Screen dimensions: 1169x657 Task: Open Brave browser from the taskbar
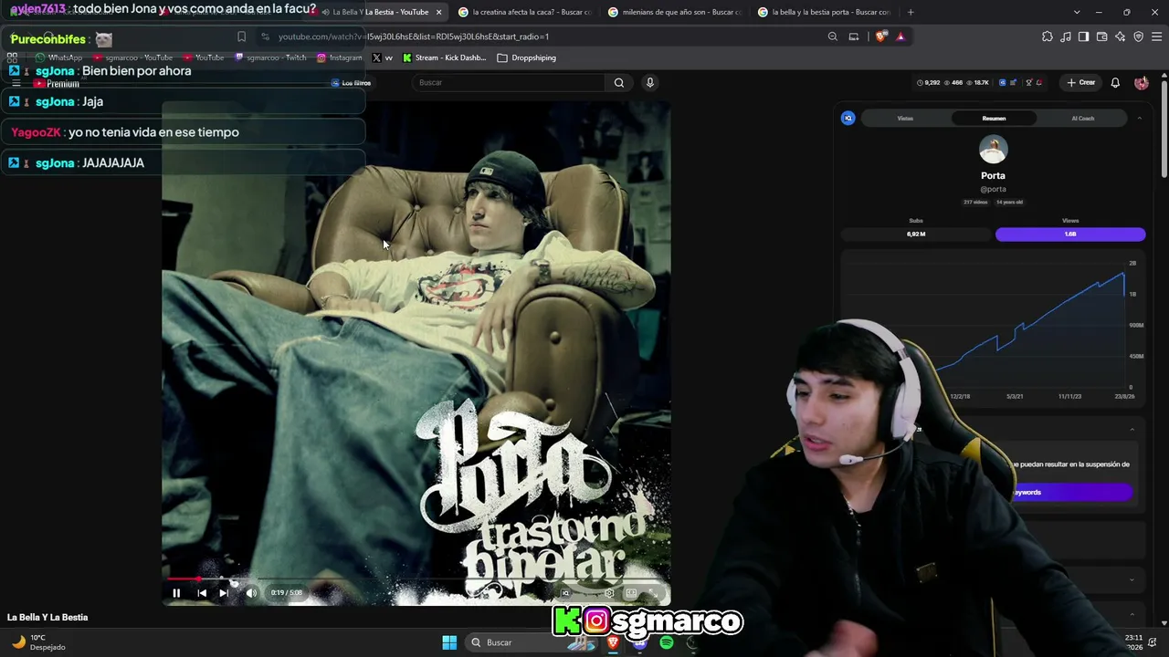tap(614, 642)
